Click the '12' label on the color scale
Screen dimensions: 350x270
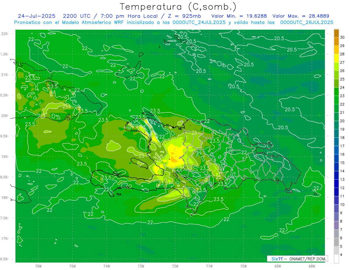342,188
